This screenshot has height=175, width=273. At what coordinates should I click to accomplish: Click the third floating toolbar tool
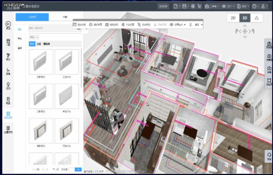click(x=112, y=25)
